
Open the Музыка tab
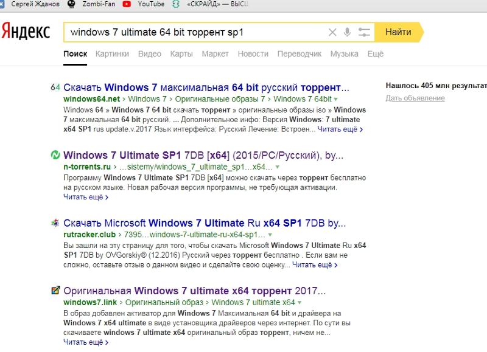coord(344,54)
